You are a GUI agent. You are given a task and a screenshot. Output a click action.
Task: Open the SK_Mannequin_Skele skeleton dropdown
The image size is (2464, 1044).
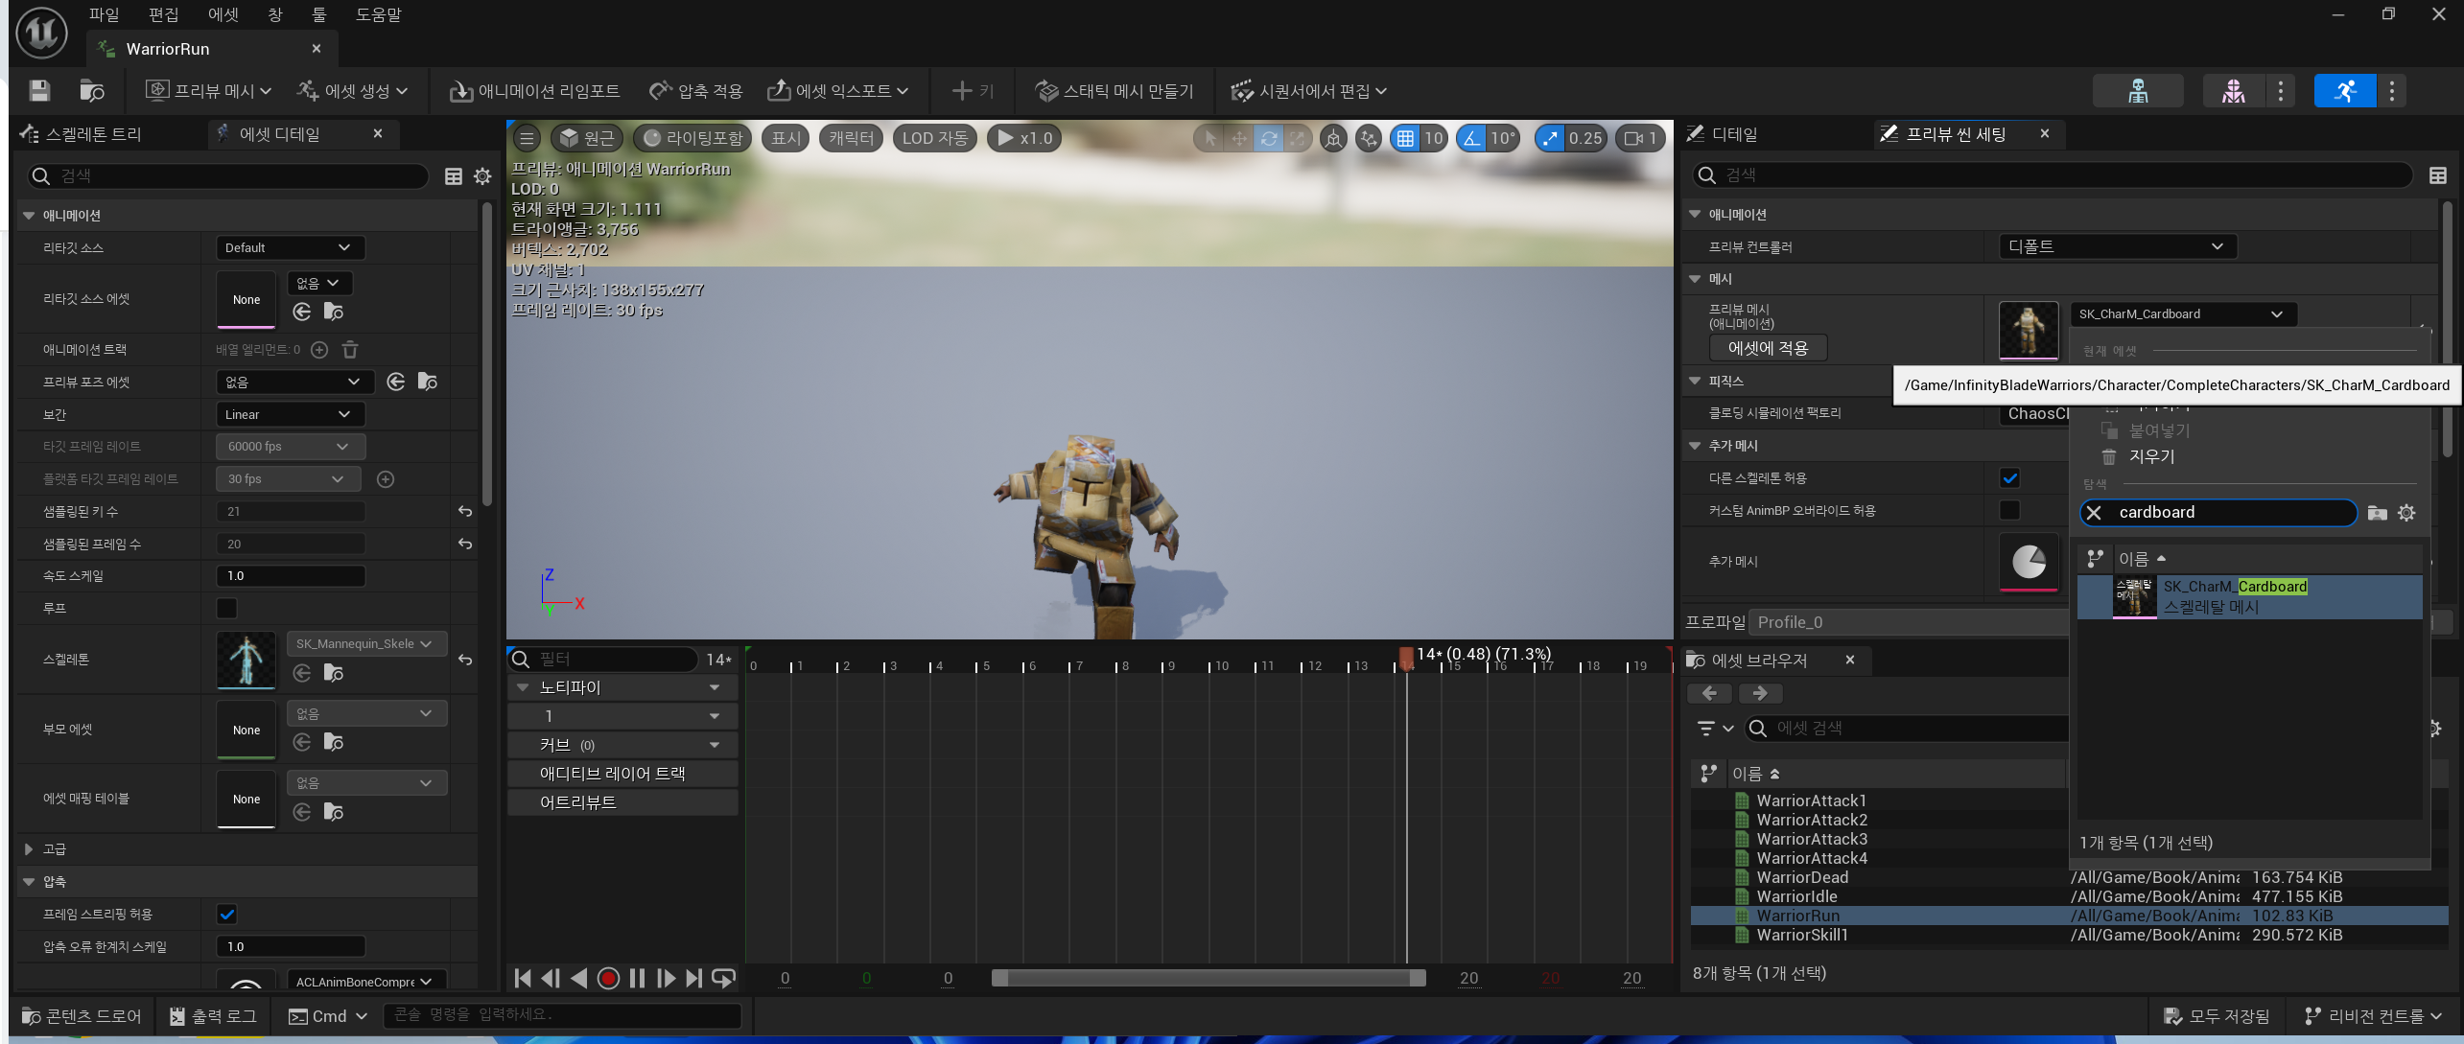(x=366, y=644)
